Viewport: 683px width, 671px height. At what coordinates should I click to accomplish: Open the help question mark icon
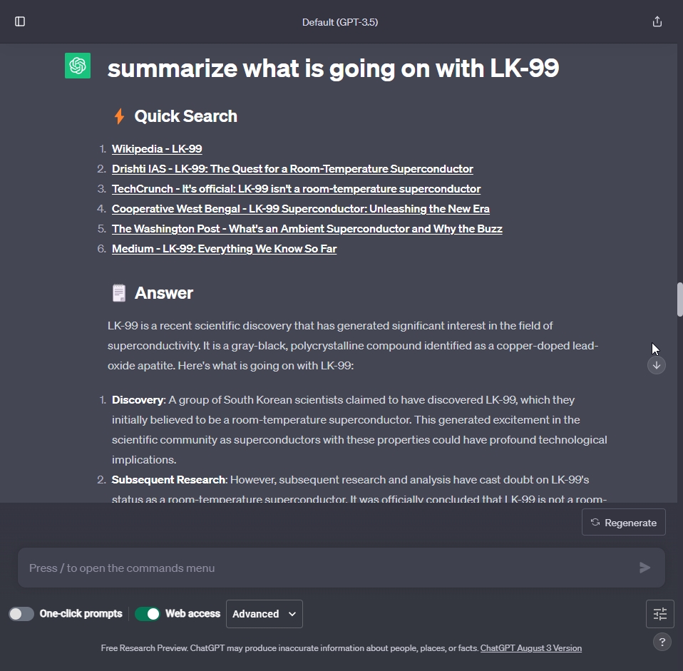tap(662, 642)
